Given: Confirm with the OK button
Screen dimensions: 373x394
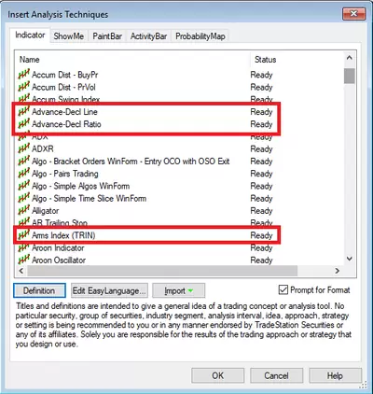Looking at the screenshot, I should pos(218,375).
